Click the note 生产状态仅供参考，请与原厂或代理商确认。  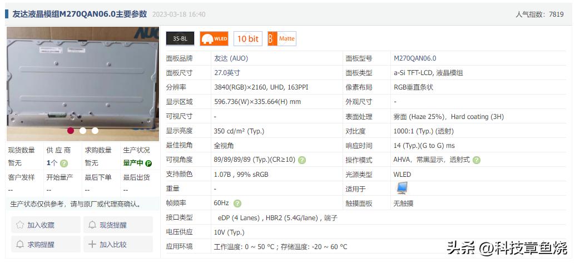(76, 204)
